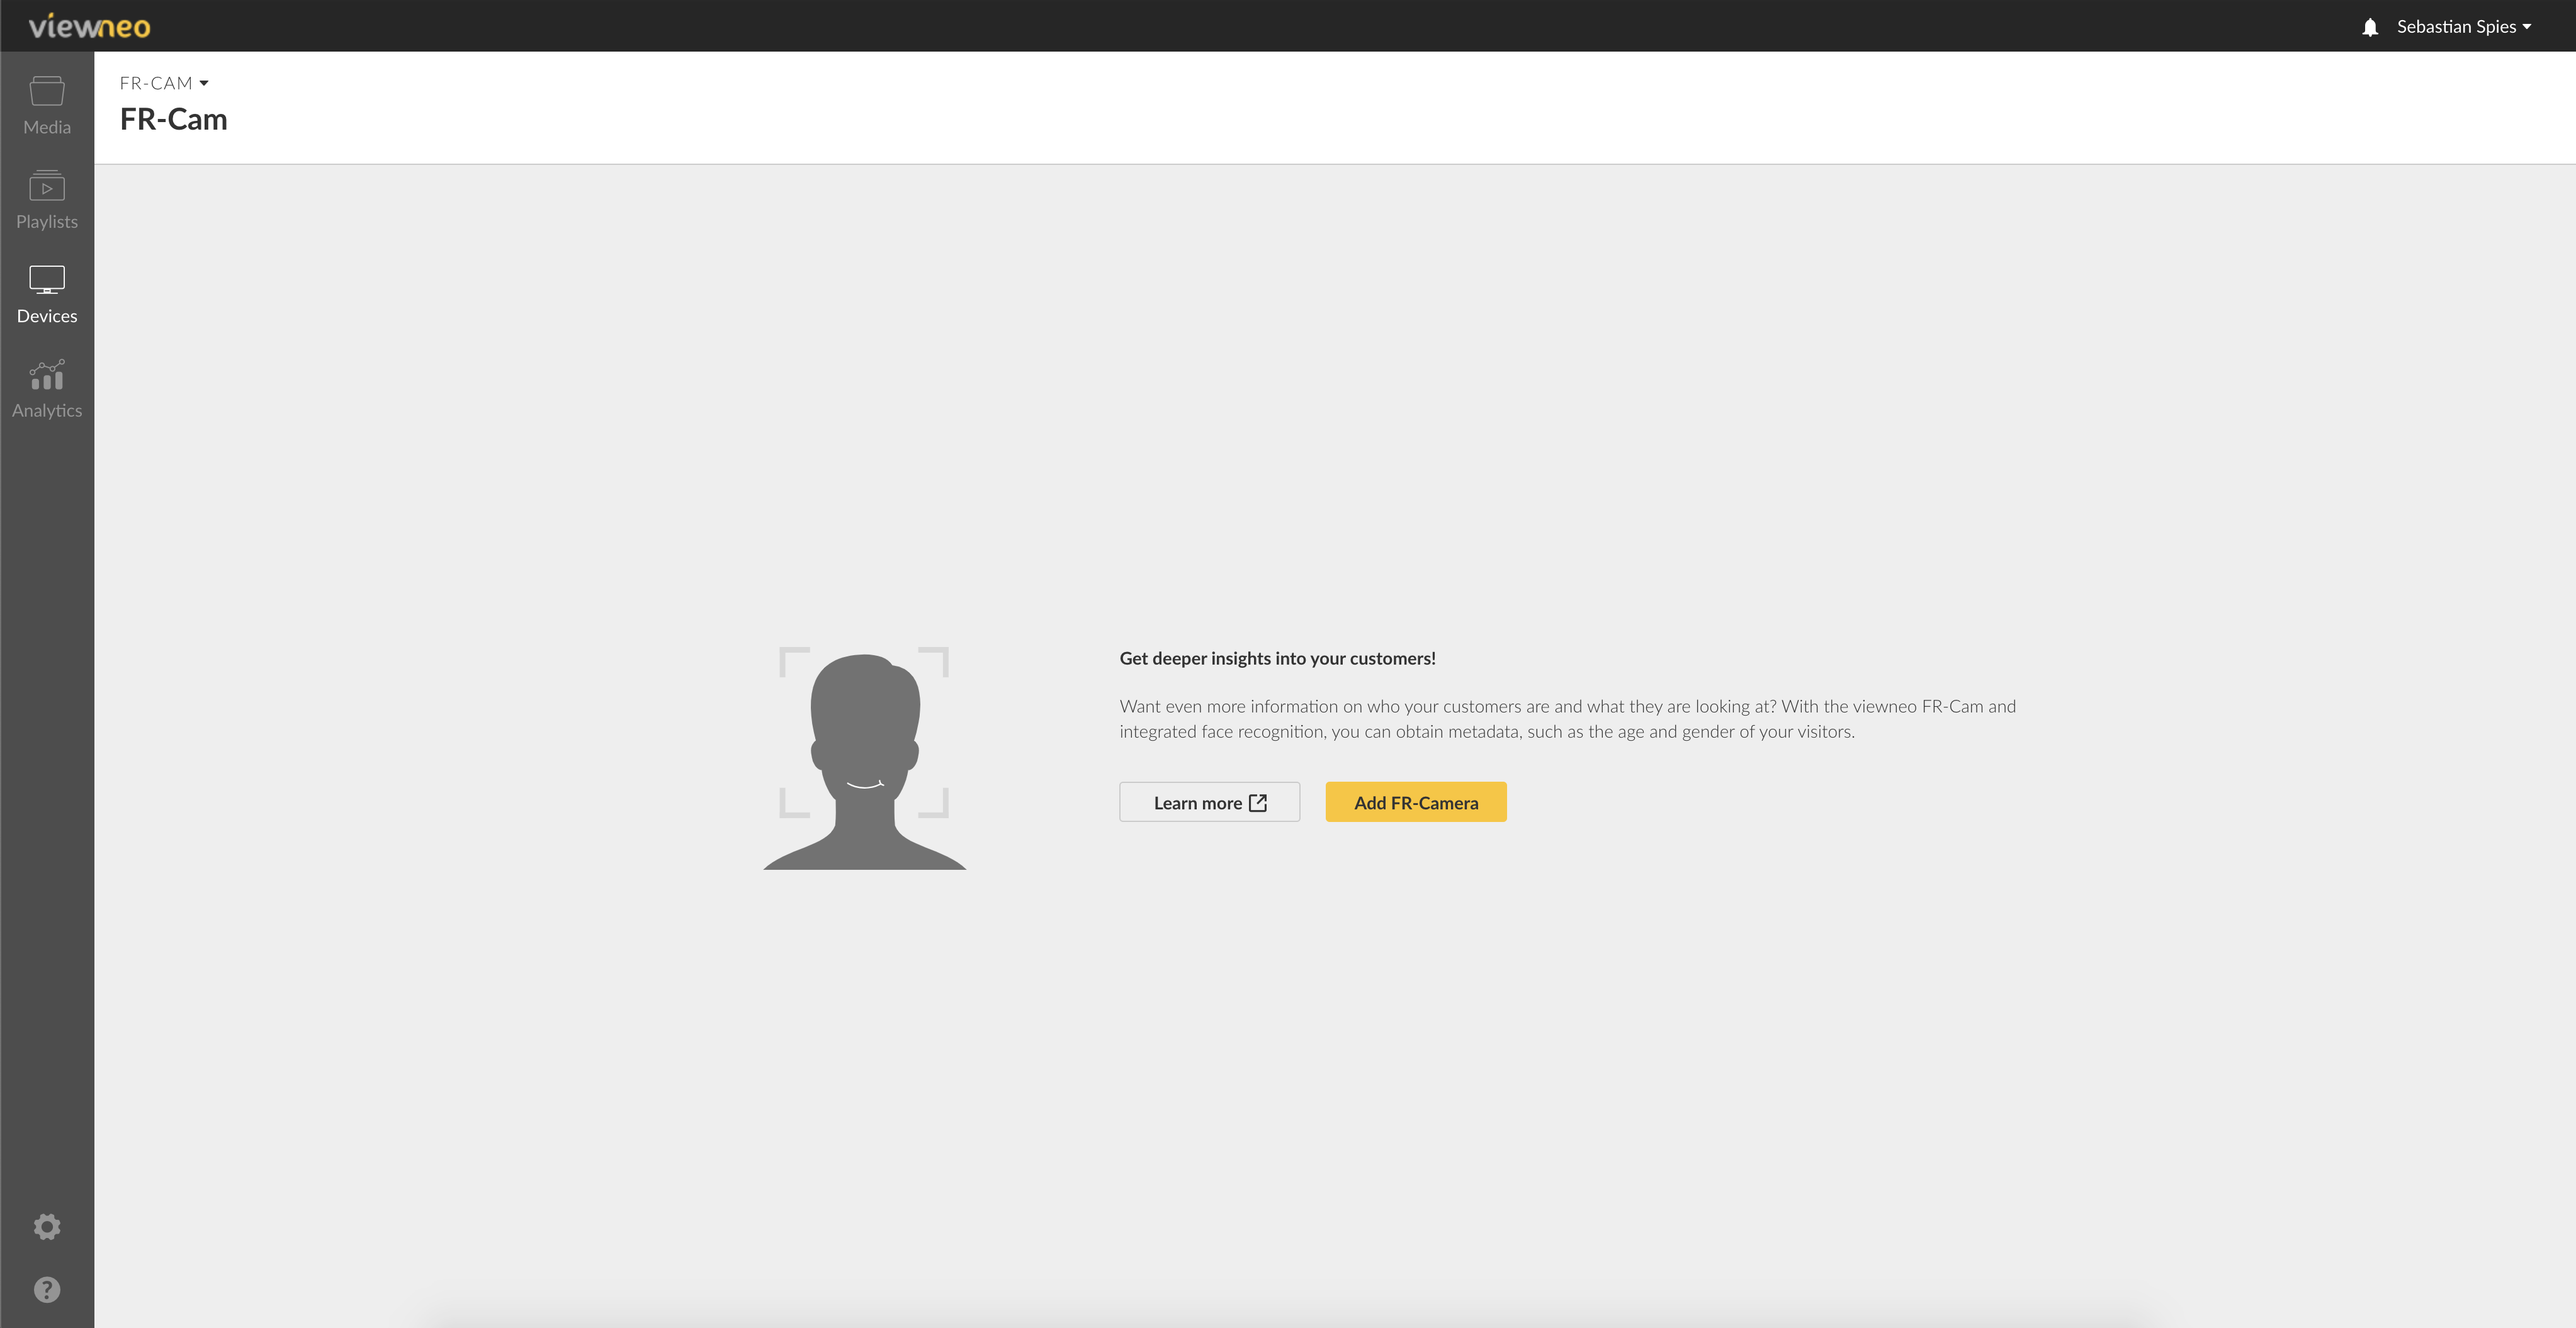Click the Add FR-Camera button
This screenshot has width=2576, height=1328.
coord(1416,802)
